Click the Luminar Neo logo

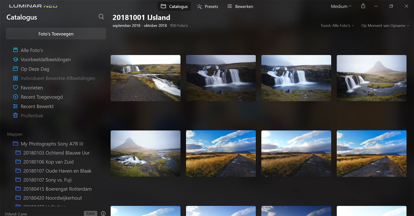pyautogui.click(x=33, y=6)
